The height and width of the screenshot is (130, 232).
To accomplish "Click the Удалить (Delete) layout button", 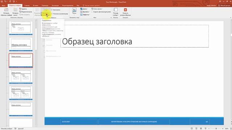I will [x=23, y=9].
